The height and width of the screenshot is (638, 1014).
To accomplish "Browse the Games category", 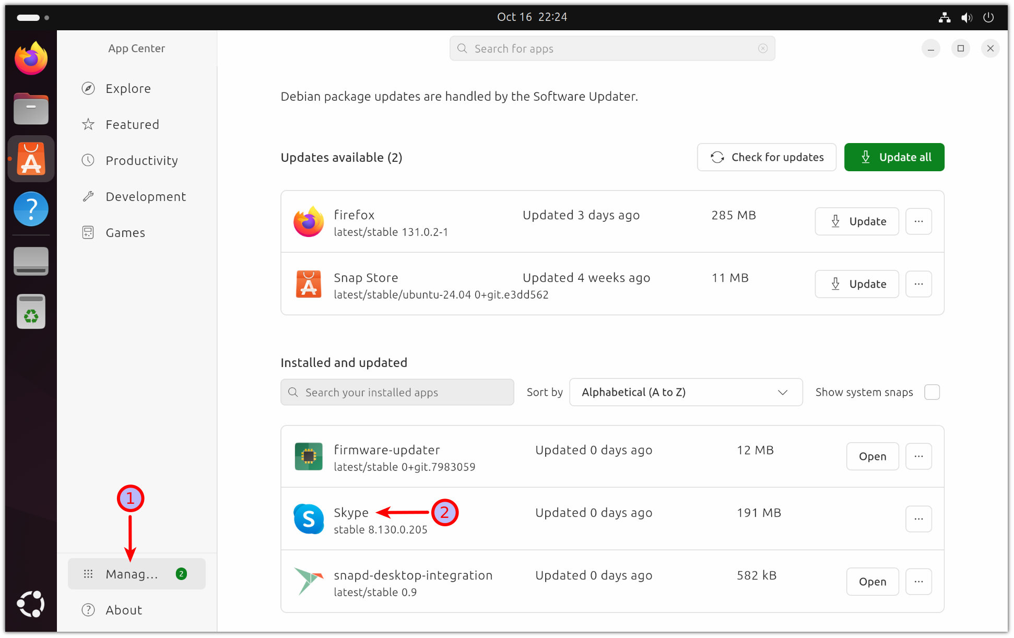I will (137, 232).
